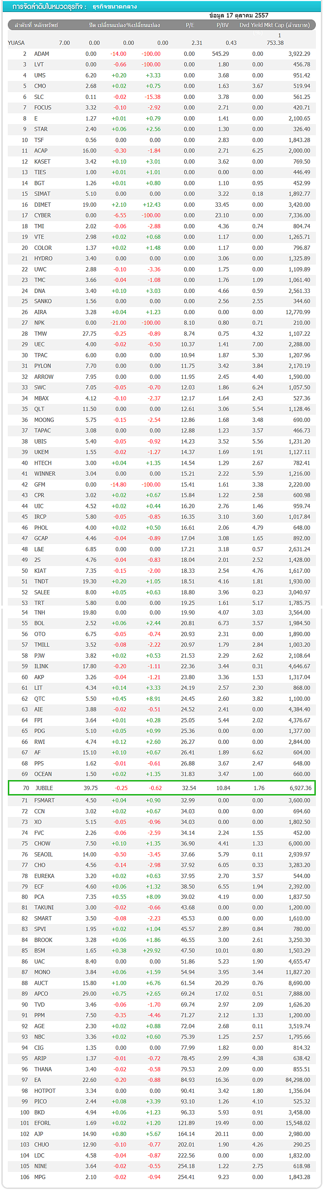The width and height of the screenshot is (324, 1191).
Task: Select the MPG stock in last row
Action: pos(40,1177)
